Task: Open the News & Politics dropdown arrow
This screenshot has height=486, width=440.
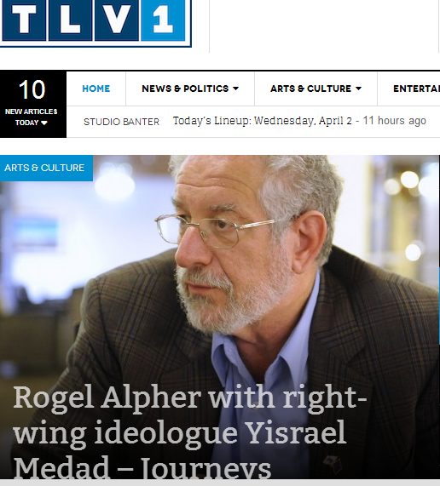Action: coord(235,89)
